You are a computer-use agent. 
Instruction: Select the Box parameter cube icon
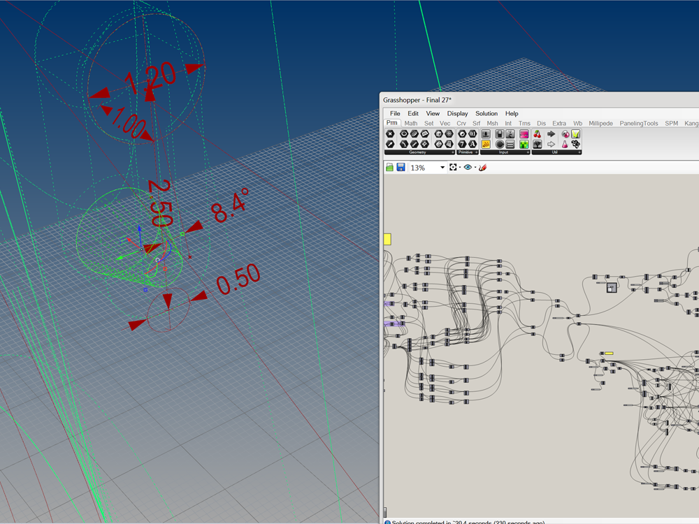pos(439,133)
